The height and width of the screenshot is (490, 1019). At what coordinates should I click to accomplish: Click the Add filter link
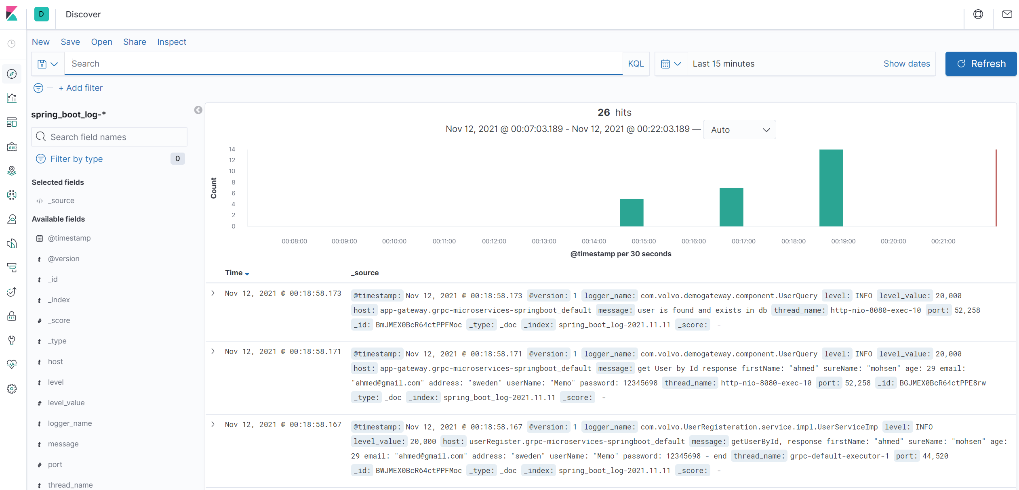[80, 88]
